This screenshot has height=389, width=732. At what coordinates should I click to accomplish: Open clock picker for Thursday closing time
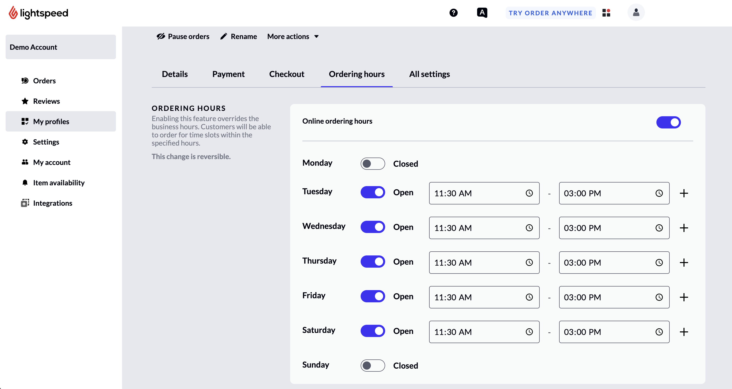point(659,263)
